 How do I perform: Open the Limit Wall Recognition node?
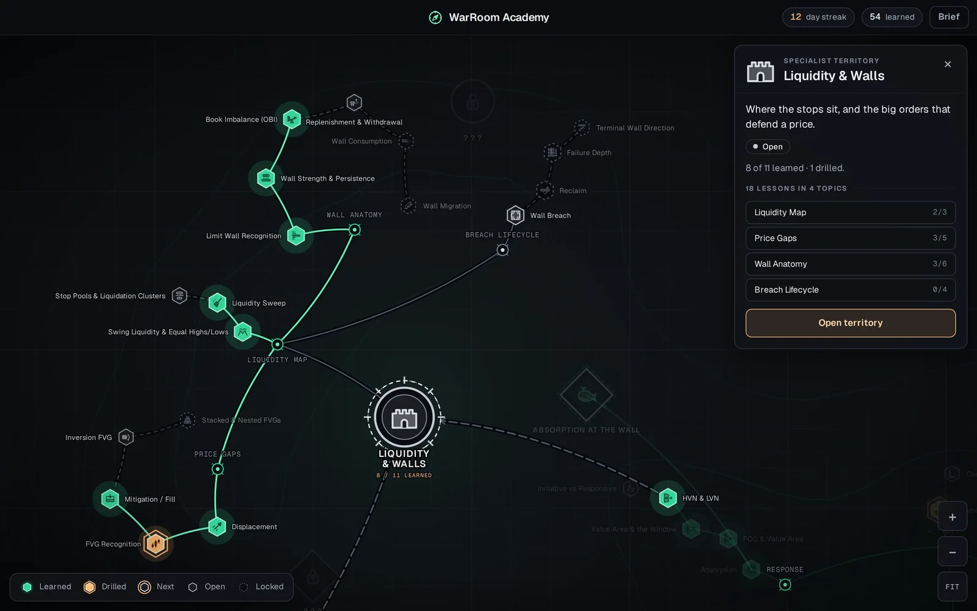[x=296, y=235]
